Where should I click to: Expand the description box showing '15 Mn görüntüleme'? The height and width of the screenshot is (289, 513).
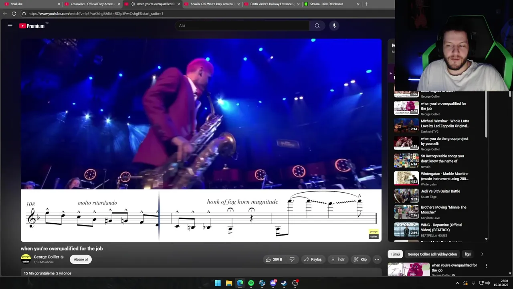201,273
